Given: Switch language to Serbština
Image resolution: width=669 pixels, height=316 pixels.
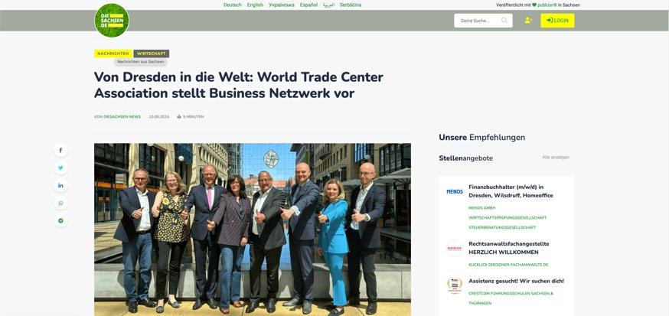Looking at the screenshot, I should [351, 5].
